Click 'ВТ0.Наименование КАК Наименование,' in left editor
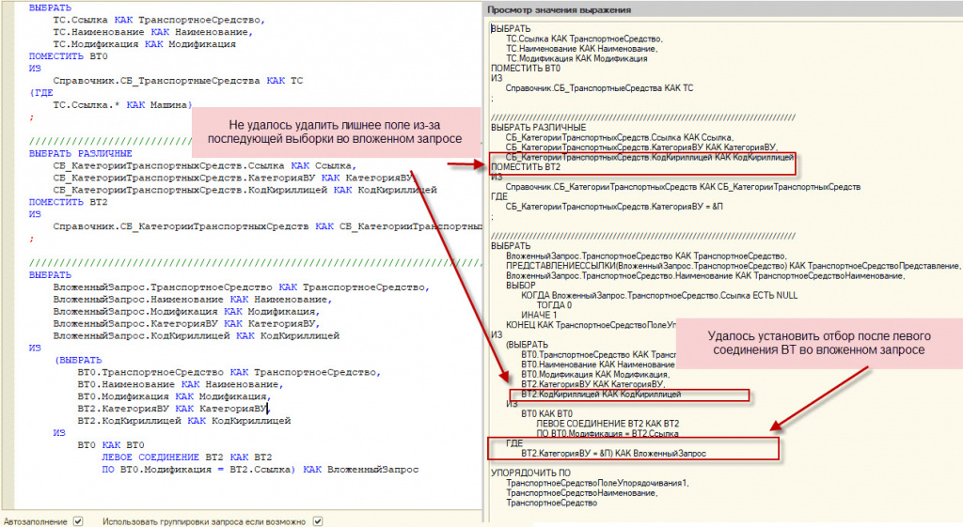963x527 pixels. 180,384
